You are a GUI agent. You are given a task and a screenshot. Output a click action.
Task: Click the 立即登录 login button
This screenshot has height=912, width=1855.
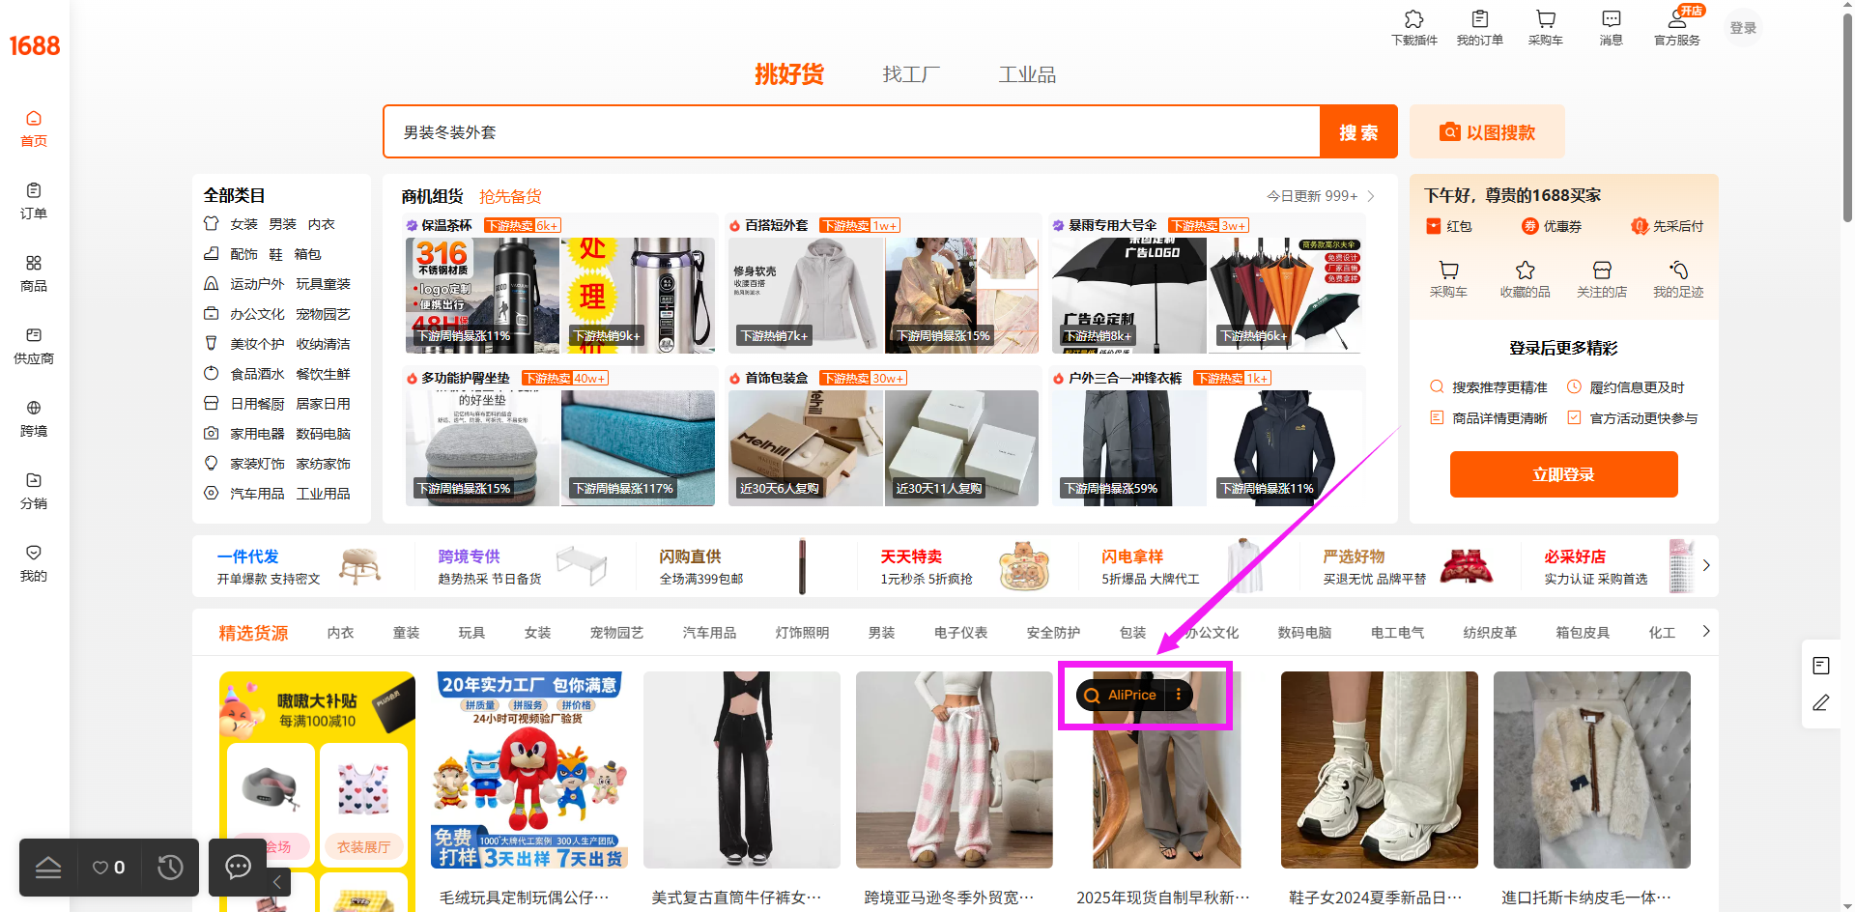coord(1563,474)
